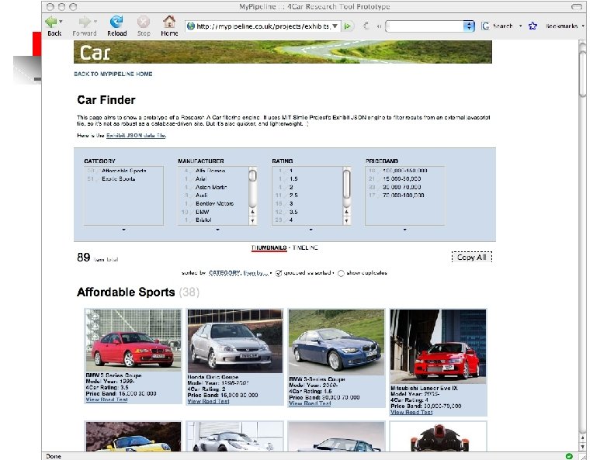Screen dimensions: 614x460
Task: Switch to the Timeline view
Action: [305, 247]
